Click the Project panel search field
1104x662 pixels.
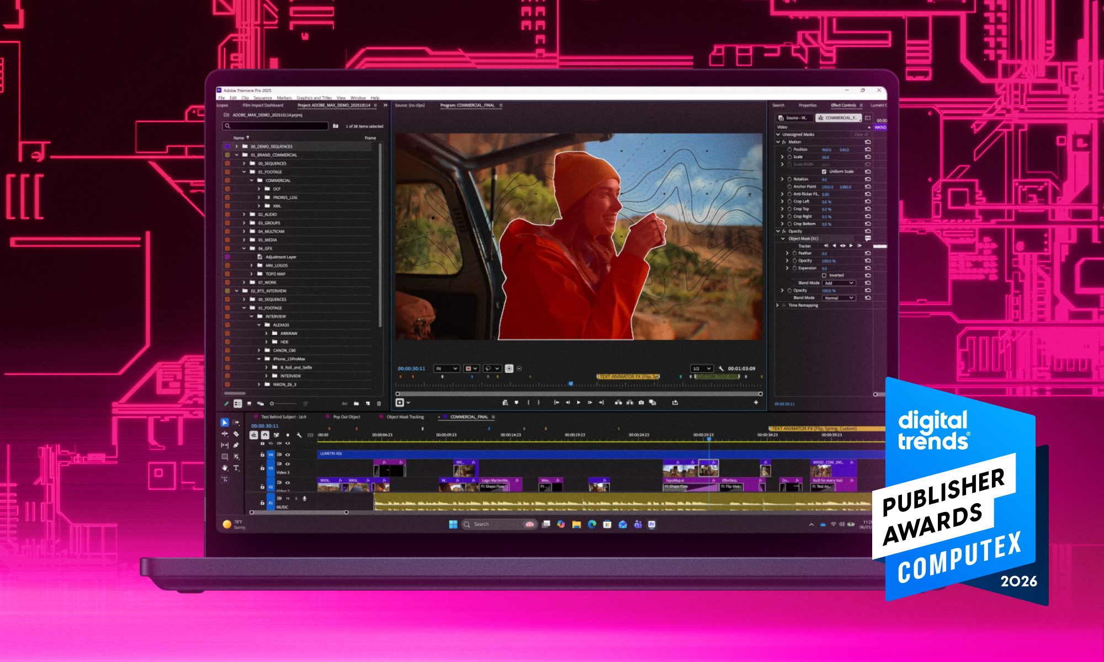click(x=275, y=126)
